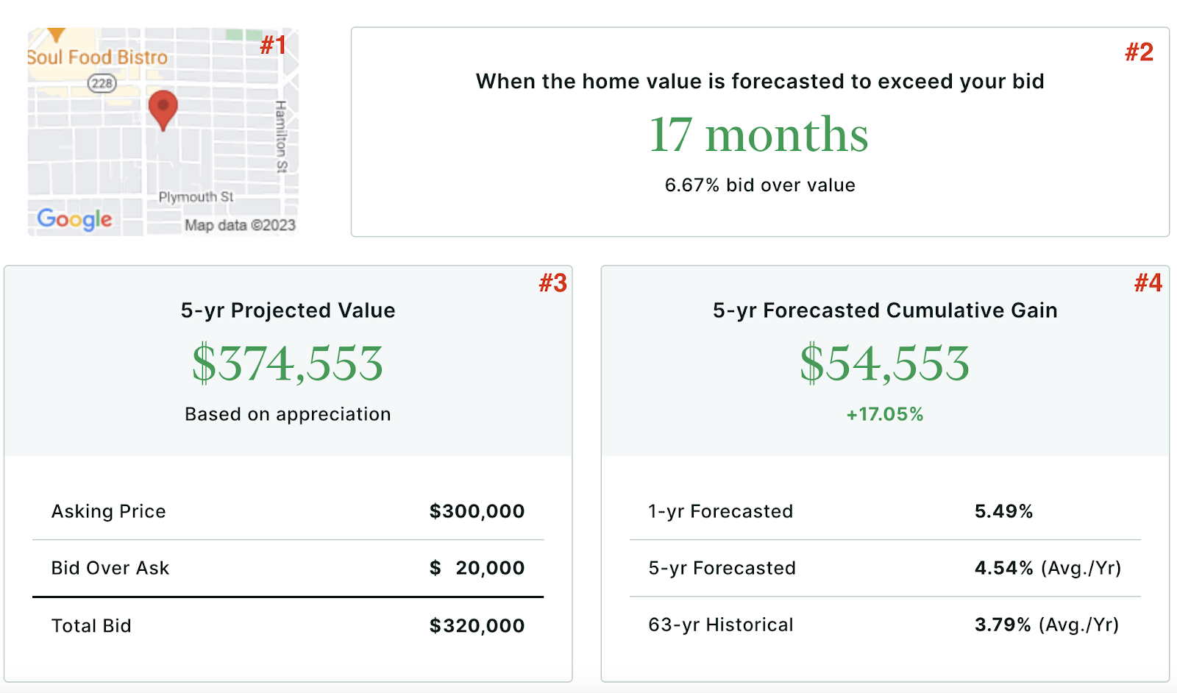Click the red #2 annotation marker
Viewport: 1177px width, 693px height.
coord(1139,52)
